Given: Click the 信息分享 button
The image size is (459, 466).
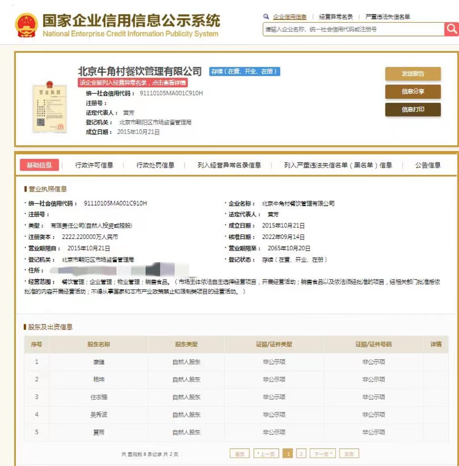Looking at the screenshot, I should click(x=413, y=91).
